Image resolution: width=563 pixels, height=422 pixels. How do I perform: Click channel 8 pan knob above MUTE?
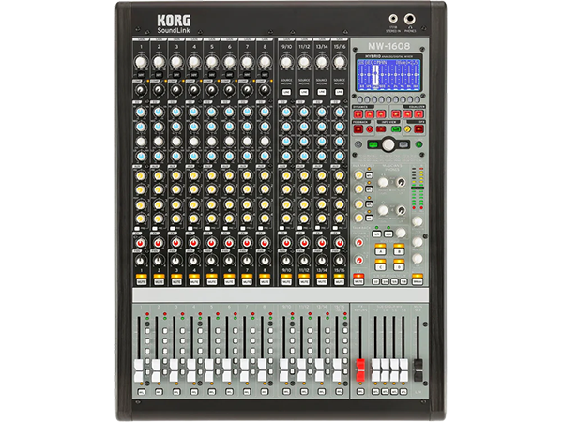265,261
